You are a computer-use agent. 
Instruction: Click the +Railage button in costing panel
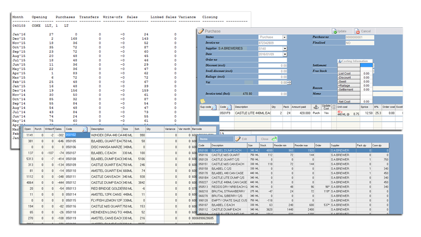348,85
